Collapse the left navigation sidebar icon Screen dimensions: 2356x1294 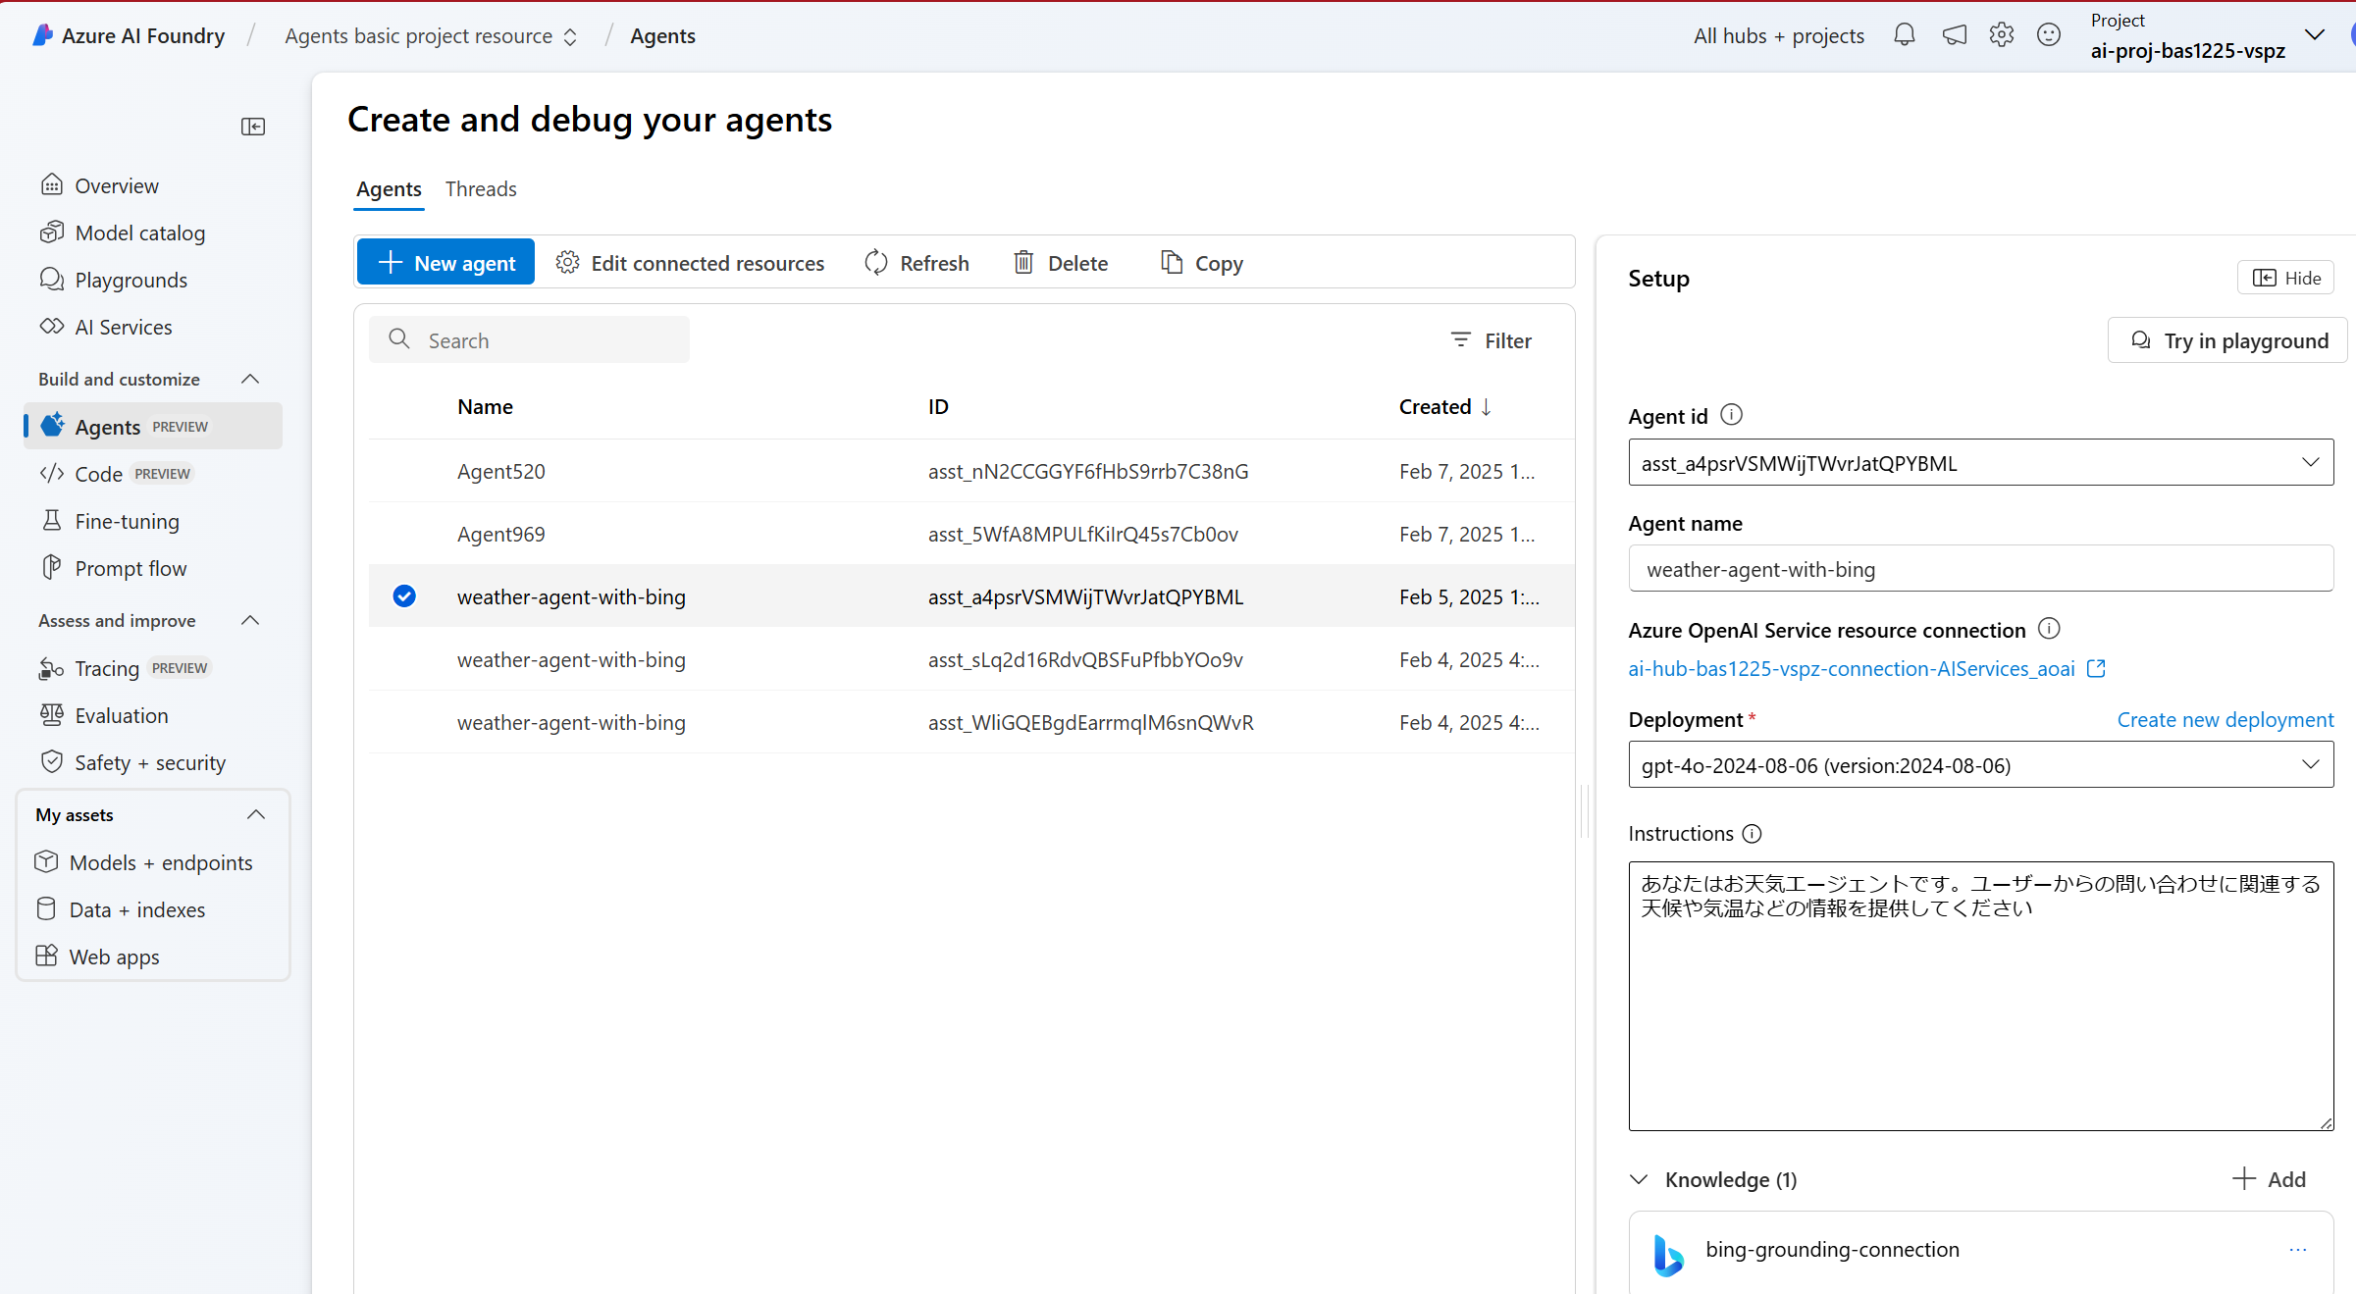(x=253, y=127)
